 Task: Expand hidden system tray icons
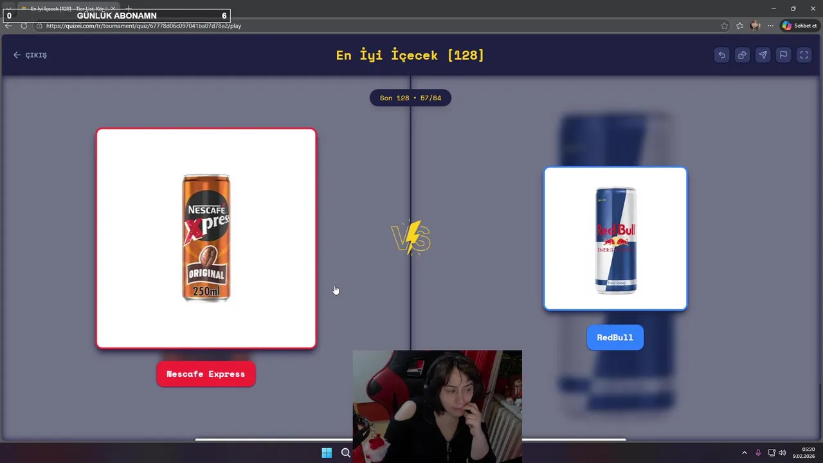click(745, 453)
